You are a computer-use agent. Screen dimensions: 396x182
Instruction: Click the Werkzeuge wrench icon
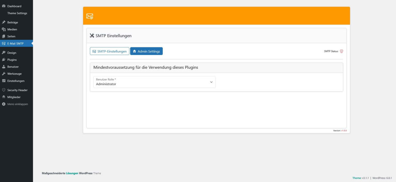pos(4,74)
